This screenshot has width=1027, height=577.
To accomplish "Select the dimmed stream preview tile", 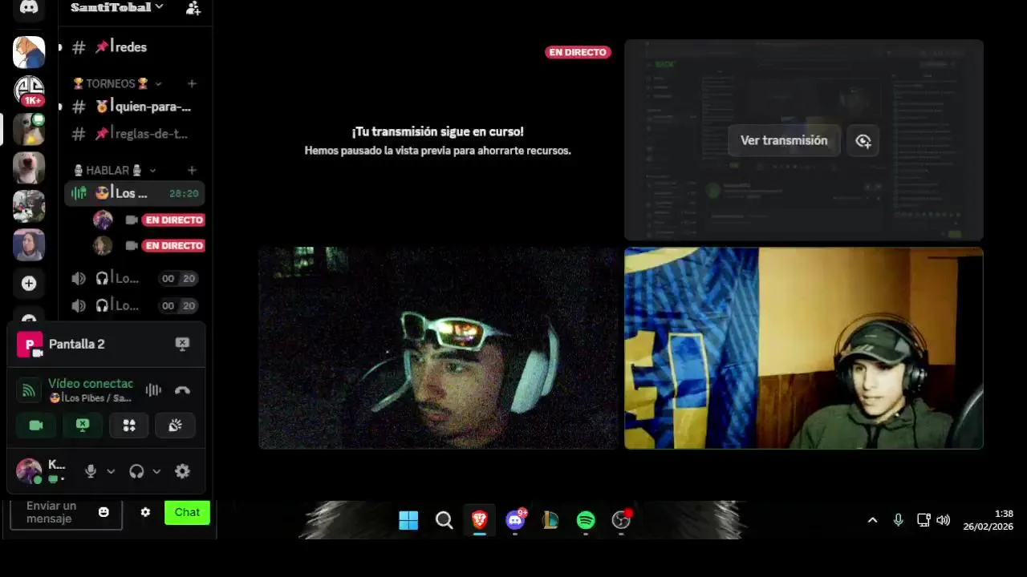I will [804, 140].
